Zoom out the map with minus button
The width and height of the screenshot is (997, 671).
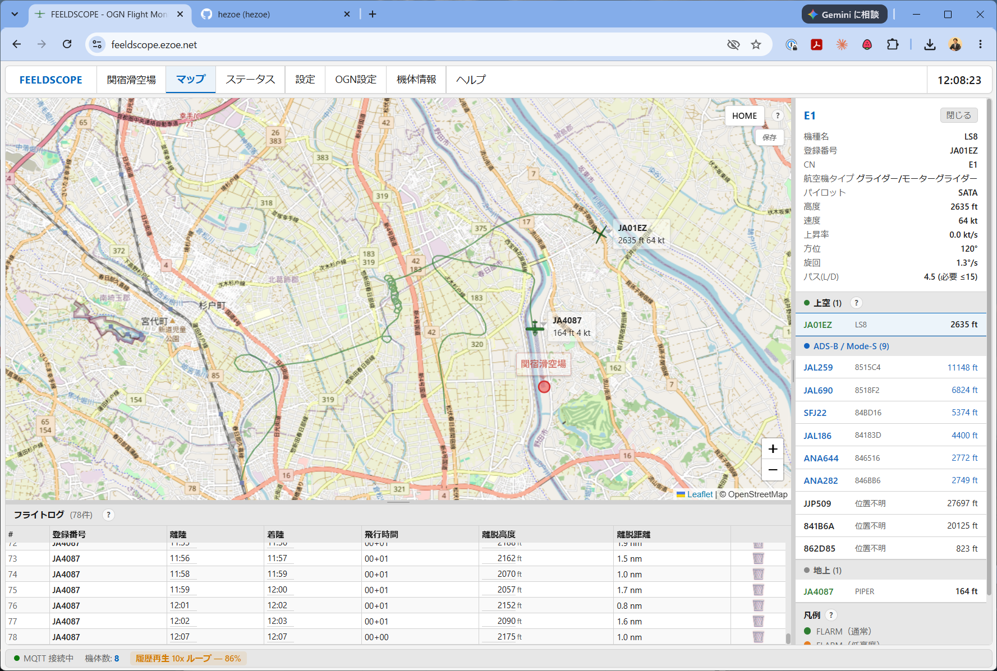pyautogui.click(x=773, y=470)
